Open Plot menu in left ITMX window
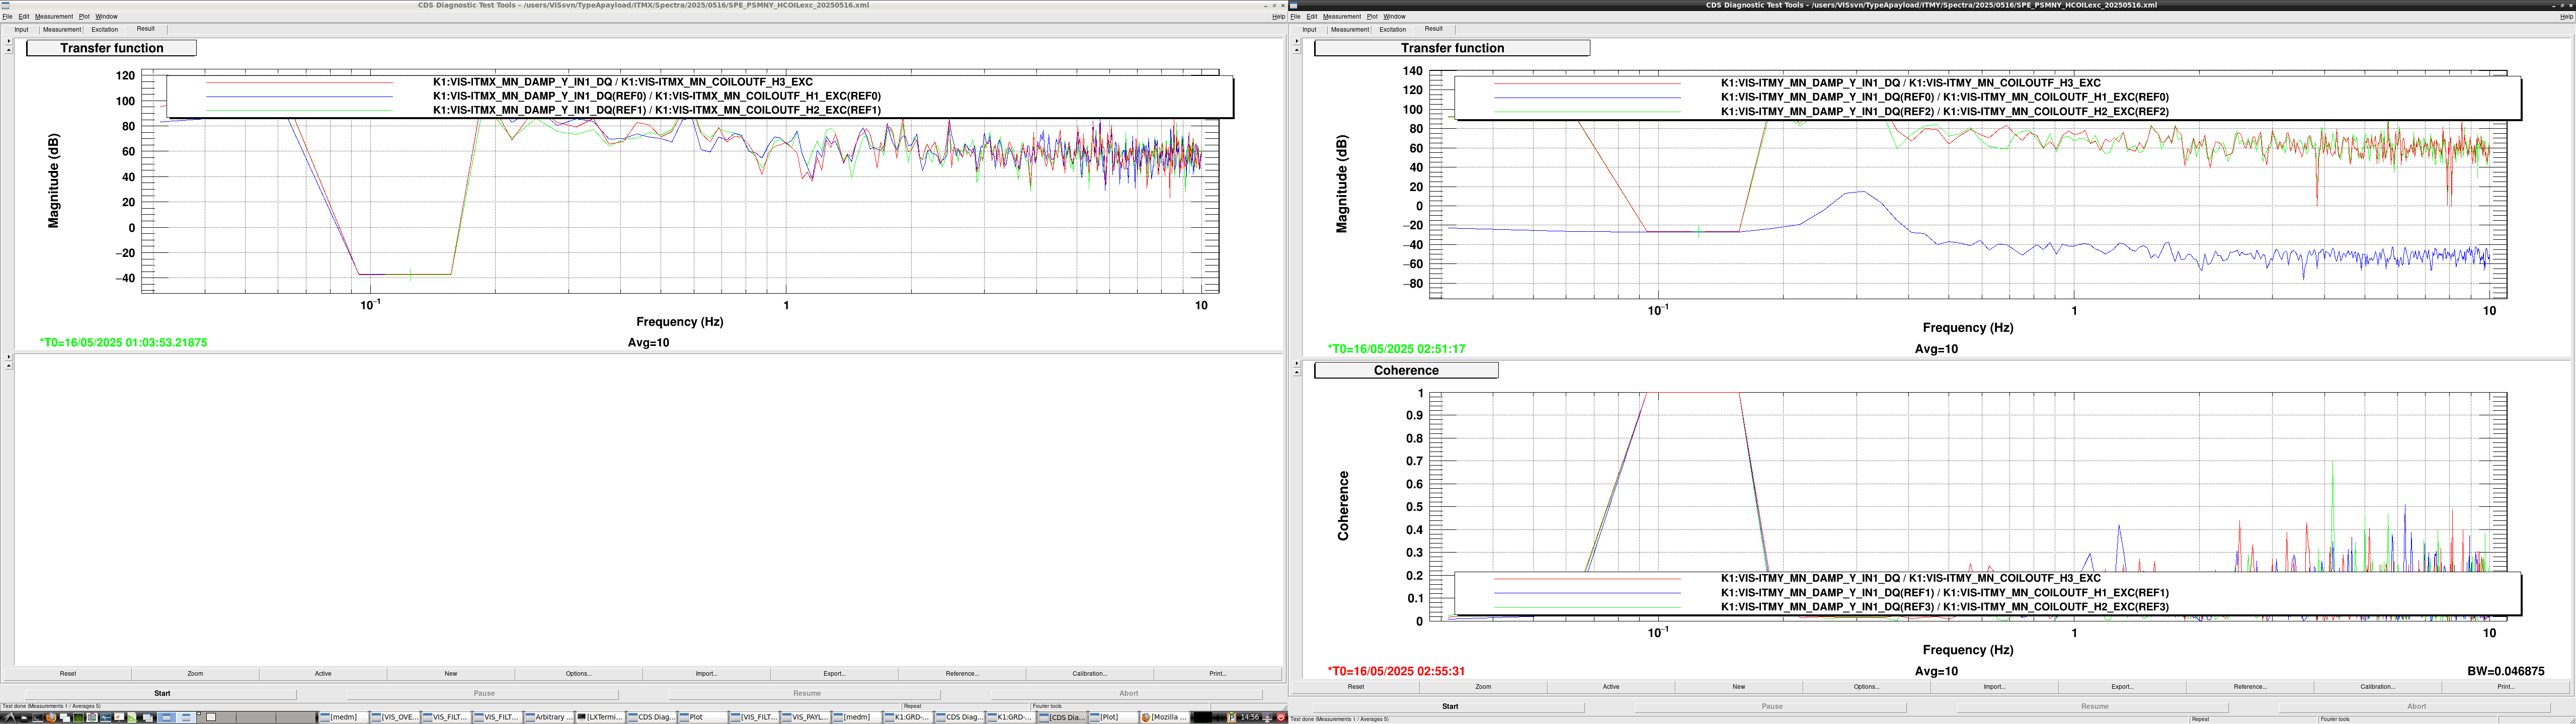Screen dimensions: 2576x724 (84, 16)
